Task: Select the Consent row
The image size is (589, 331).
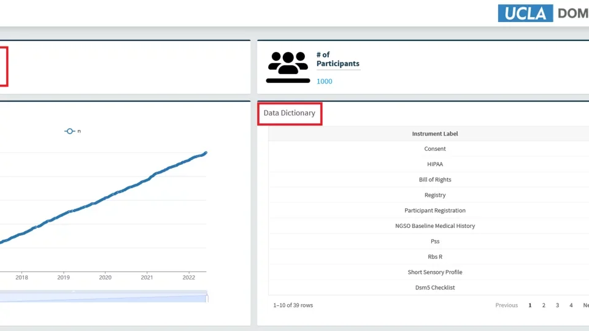Action: click(429, 148)
